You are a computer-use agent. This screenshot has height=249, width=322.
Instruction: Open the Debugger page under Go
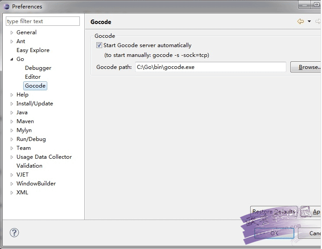pyautogui.click(x=38, y=68)
